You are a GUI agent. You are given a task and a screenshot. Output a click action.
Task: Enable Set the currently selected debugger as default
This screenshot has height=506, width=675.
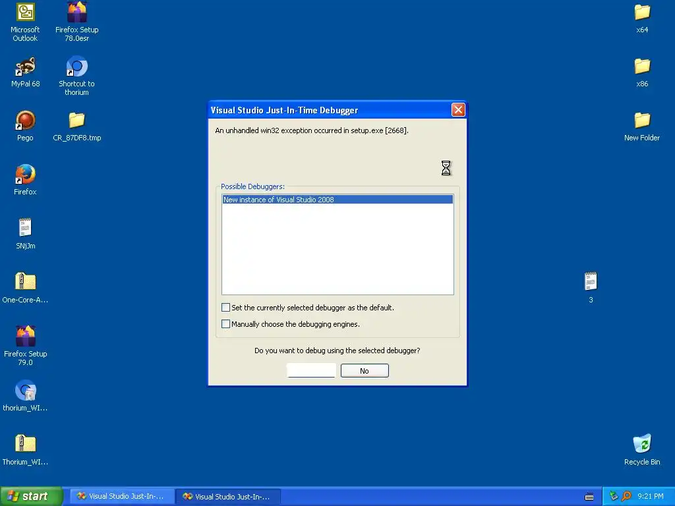(x=225, y=307)
